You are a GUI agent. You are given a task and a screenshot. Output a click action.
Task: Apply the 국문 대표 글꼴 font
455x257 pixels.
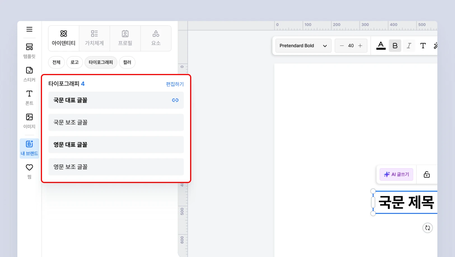tap(116, 100)
